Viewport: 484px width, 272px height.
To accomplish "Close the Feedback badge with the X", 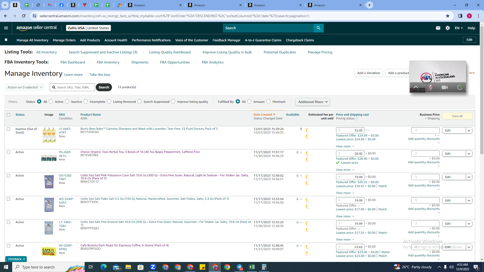I will (x=24, y=259).
